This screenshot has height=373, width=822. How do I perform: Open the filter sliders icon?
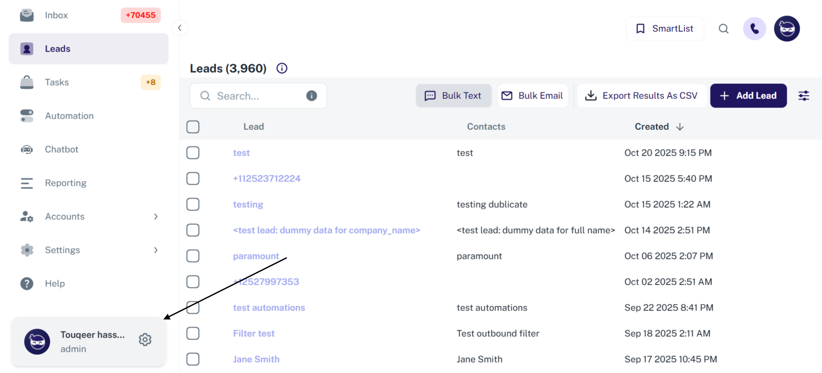coord(803,96)
